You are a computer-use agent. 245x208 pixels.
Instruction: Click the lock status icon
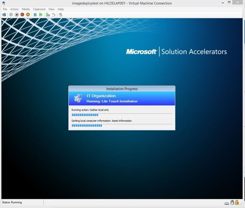point(237,202)
